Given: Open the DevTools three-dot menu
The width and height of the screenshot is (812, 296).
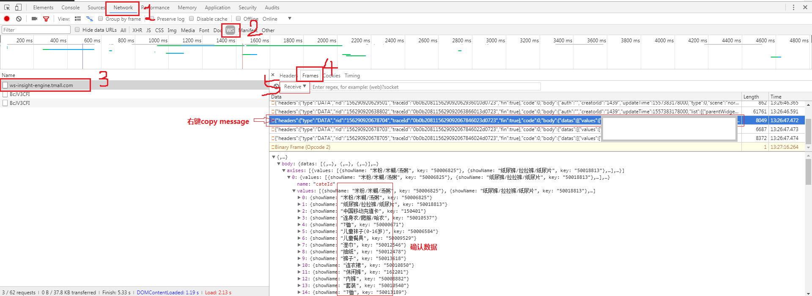Looking at the screenshot, I should tap(793, 7).
